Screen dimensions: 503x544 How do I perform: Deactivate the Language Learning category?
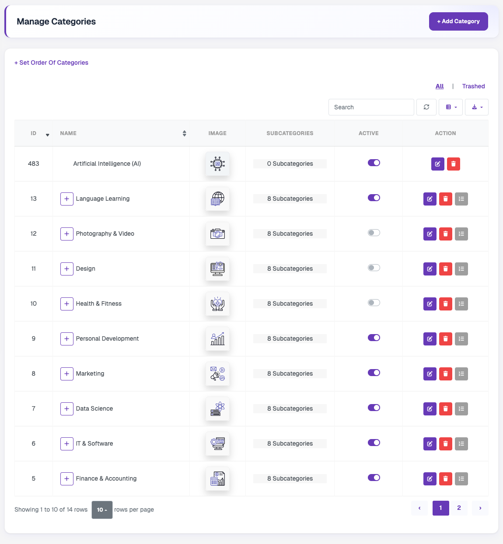[x=374, y=198]
